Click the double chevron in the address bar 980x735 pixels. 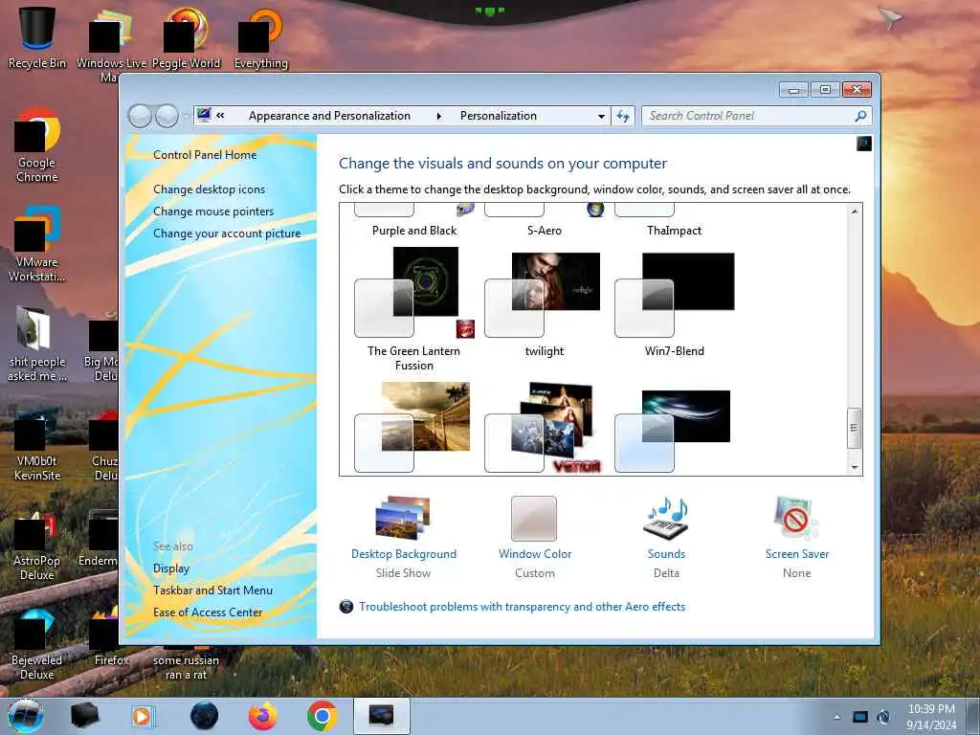click(x=221, y=116)
